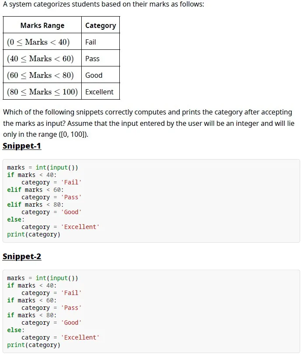Click 'if marks < 60:' line in Snippet-2
The width and height of the screenshot is (302, 354).
point(32,300)
